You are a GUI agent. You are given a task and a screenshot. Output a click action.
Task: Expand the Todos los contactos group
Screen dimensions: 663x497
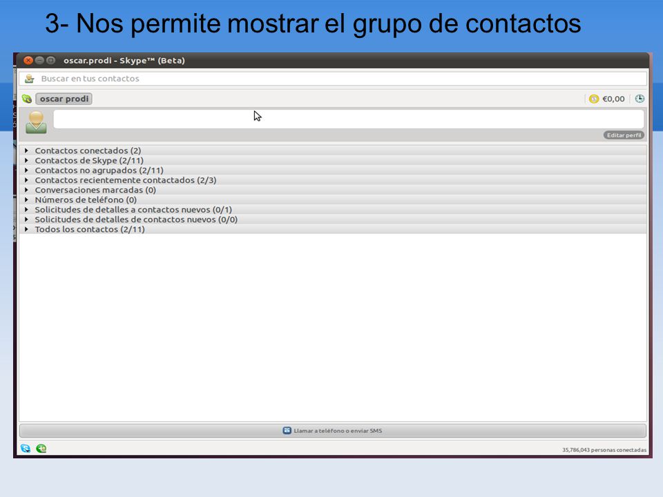click(x=26, y=229)
